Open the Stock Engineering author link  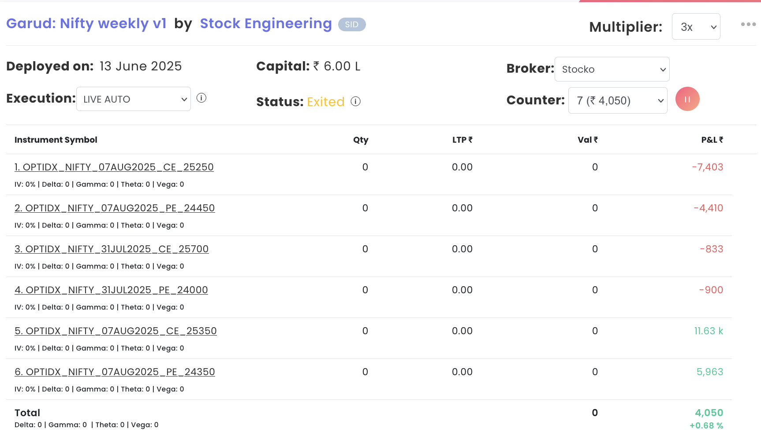(x=265, y=24)
